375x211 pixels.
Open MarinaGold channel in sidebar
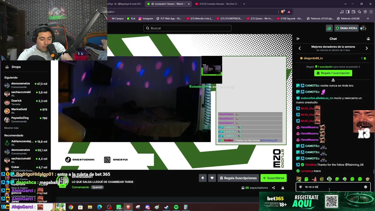[25, 111]
